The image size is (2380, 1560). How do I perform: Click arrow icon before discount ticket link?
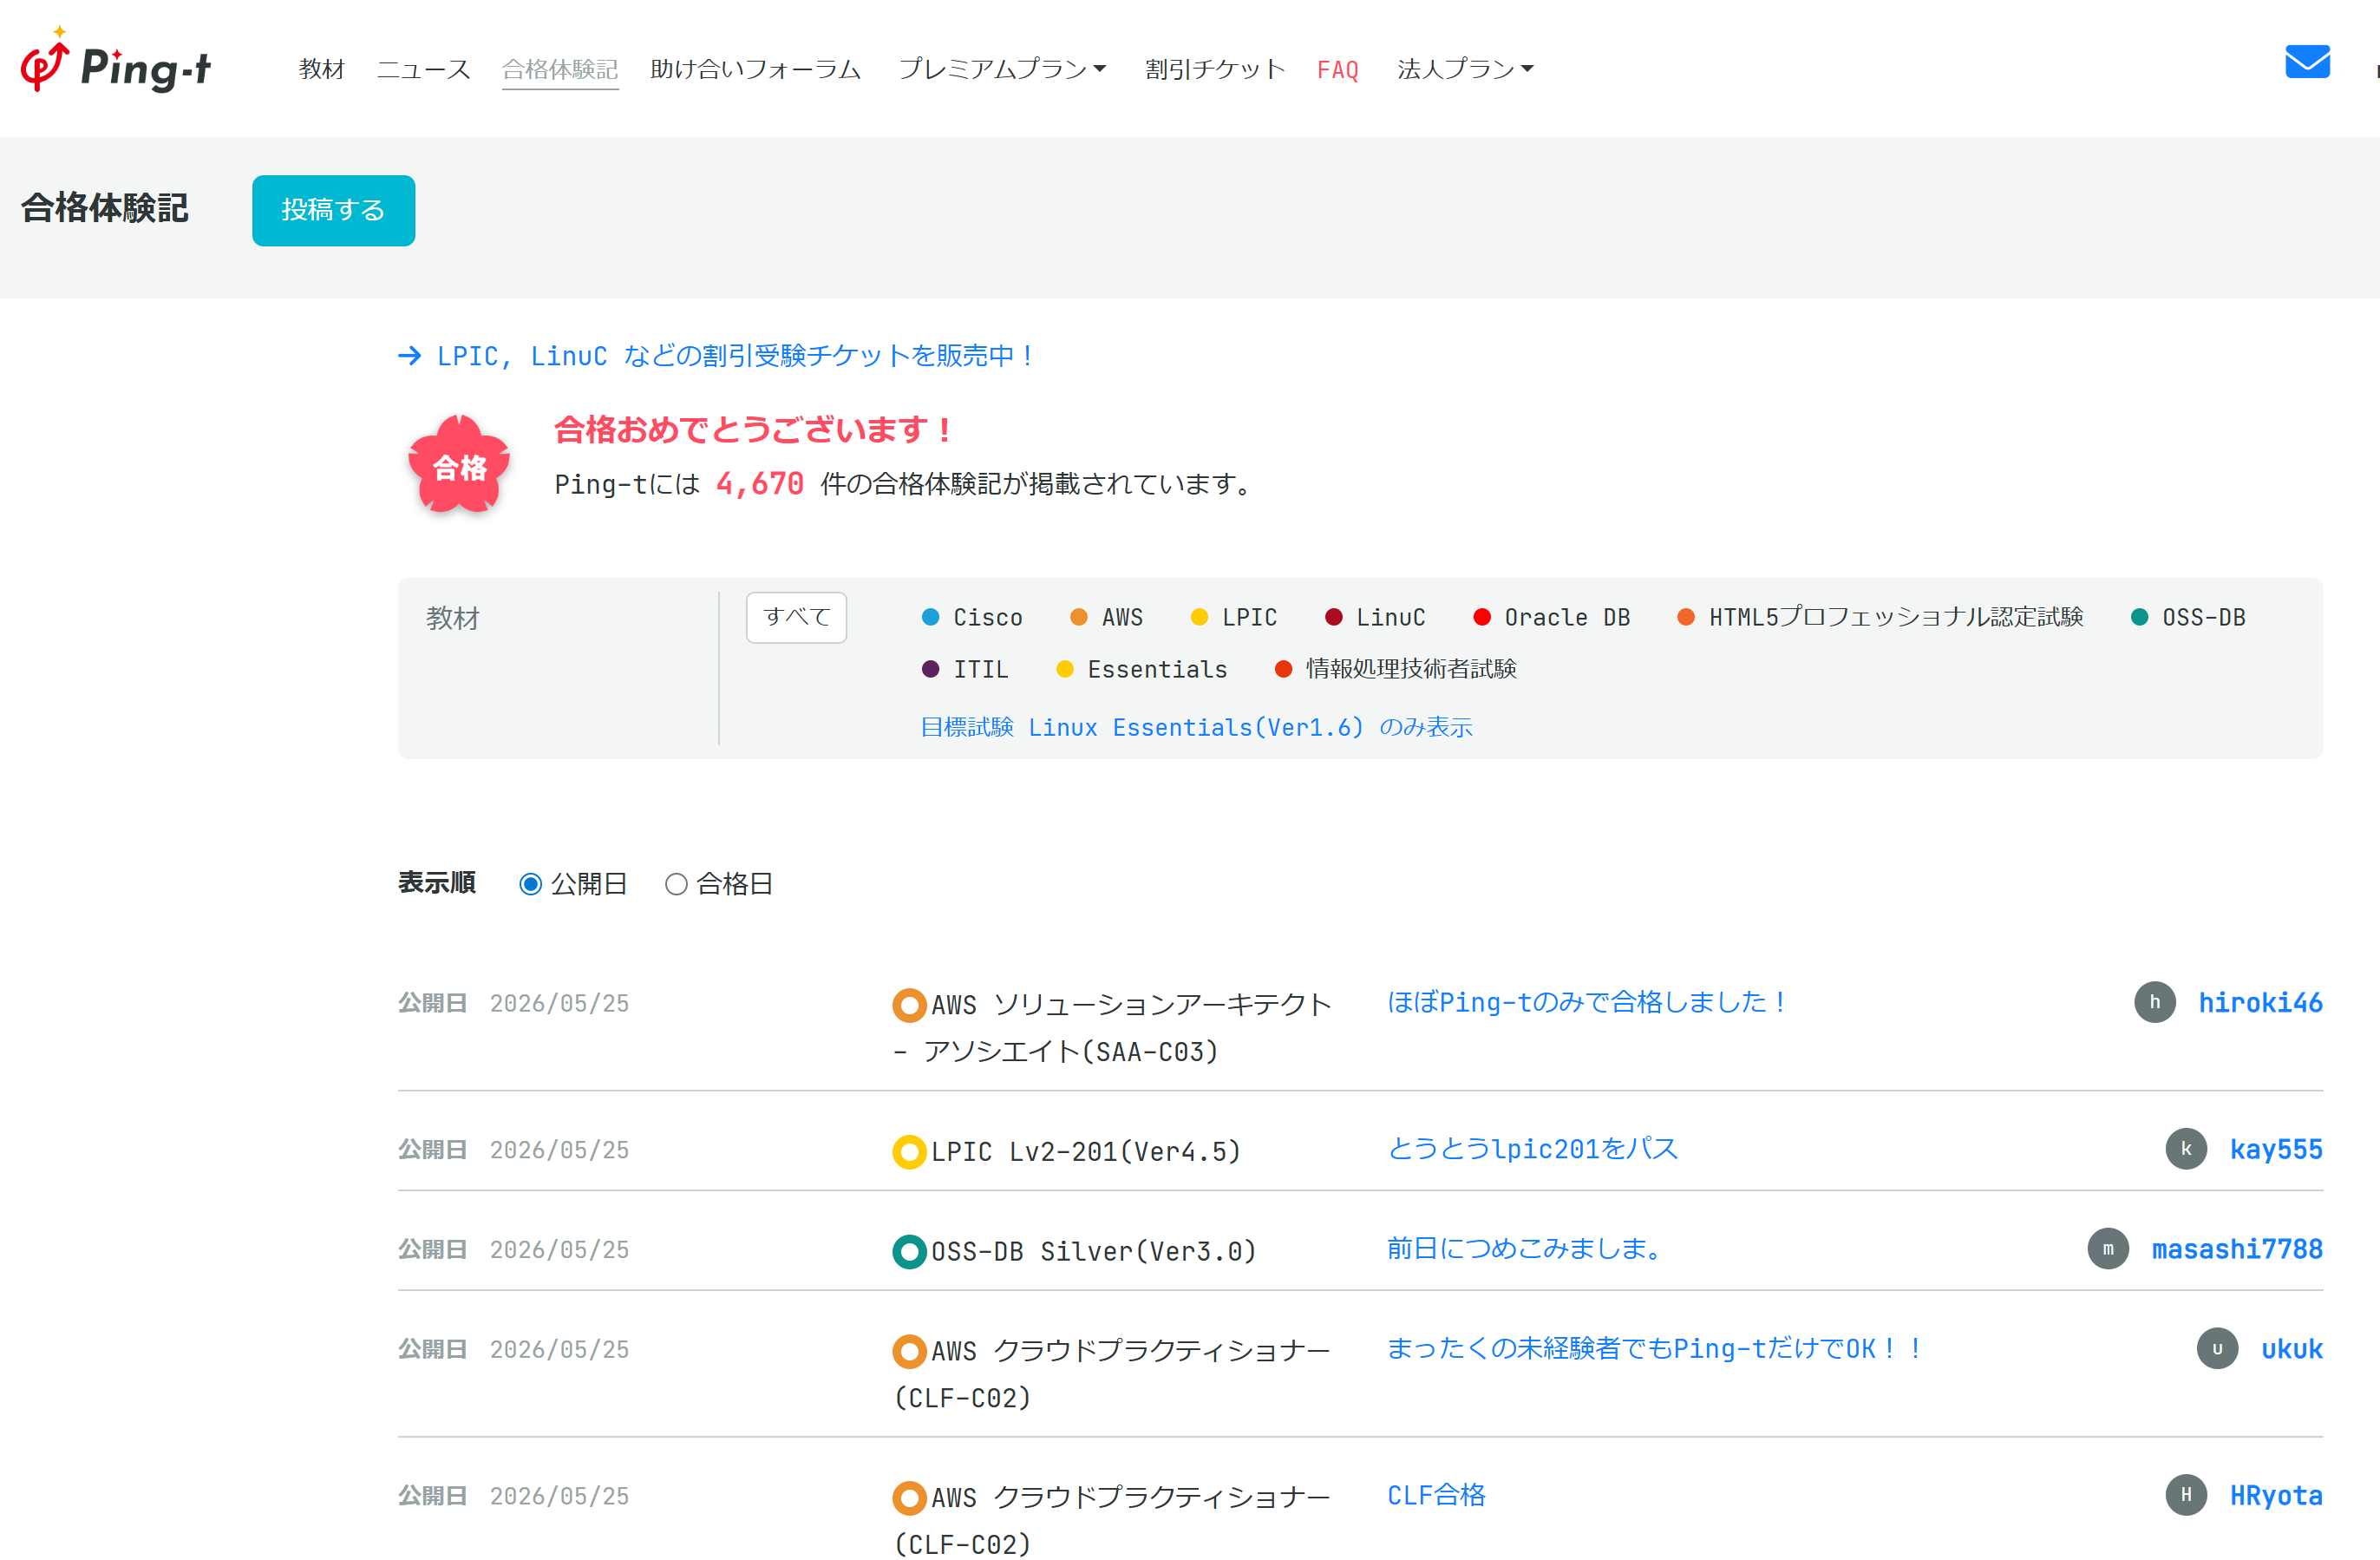pos(409,355)
